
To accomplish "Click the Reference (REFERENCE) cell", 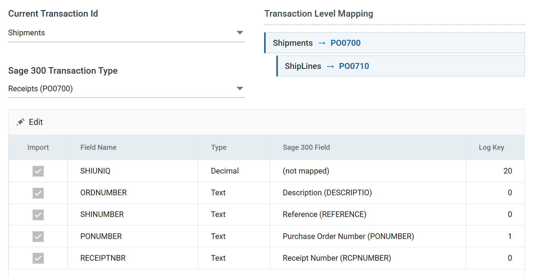I will pyautogui.click(x=368, y=214).
